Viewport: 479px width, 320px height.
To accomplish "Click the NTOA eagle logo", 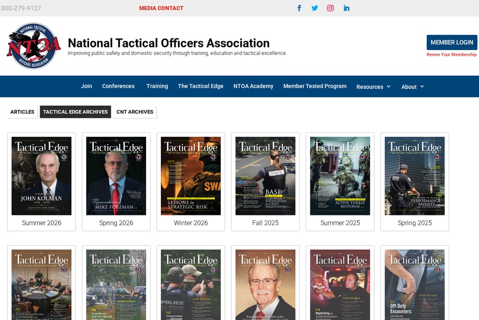I will tap(34, 46).
